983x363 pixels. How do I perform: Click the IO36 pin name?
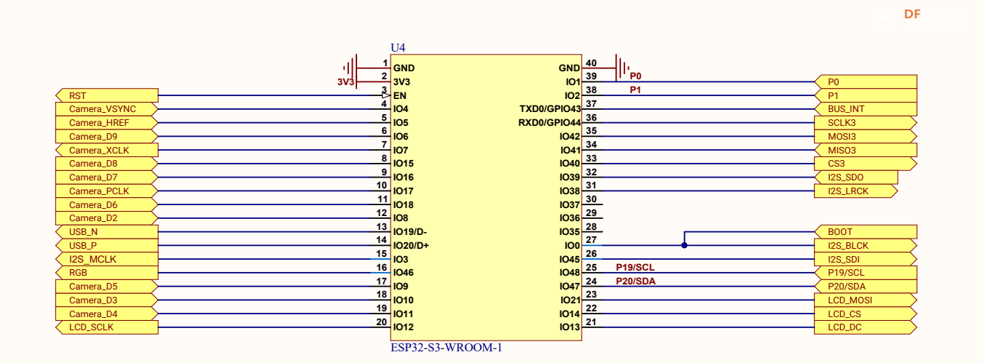[x=570, y=218]
